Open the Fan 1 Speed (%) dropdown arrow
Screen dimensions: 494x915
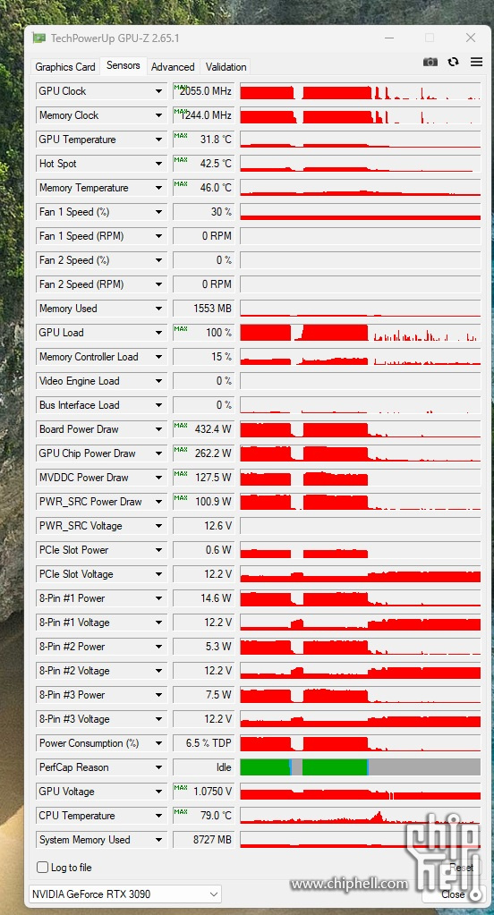coord(158,212)
